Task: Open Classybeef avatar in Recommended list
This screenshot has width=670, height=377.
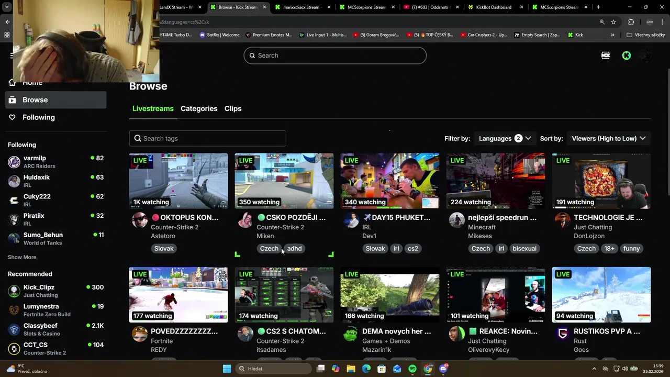Action: [x=14, y=329]
